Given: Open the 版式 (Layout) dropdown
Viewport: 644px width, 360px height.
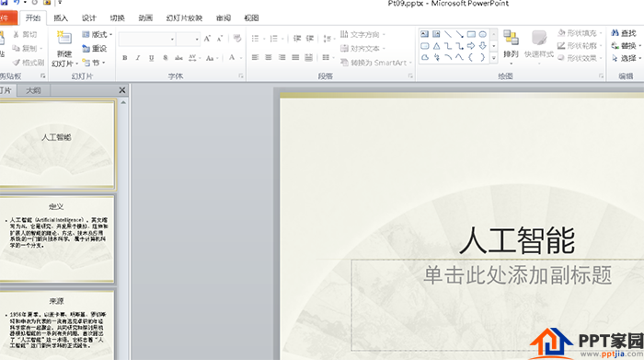Looking at the screenshot, I should pyautogui.click(x=97, y=34).
